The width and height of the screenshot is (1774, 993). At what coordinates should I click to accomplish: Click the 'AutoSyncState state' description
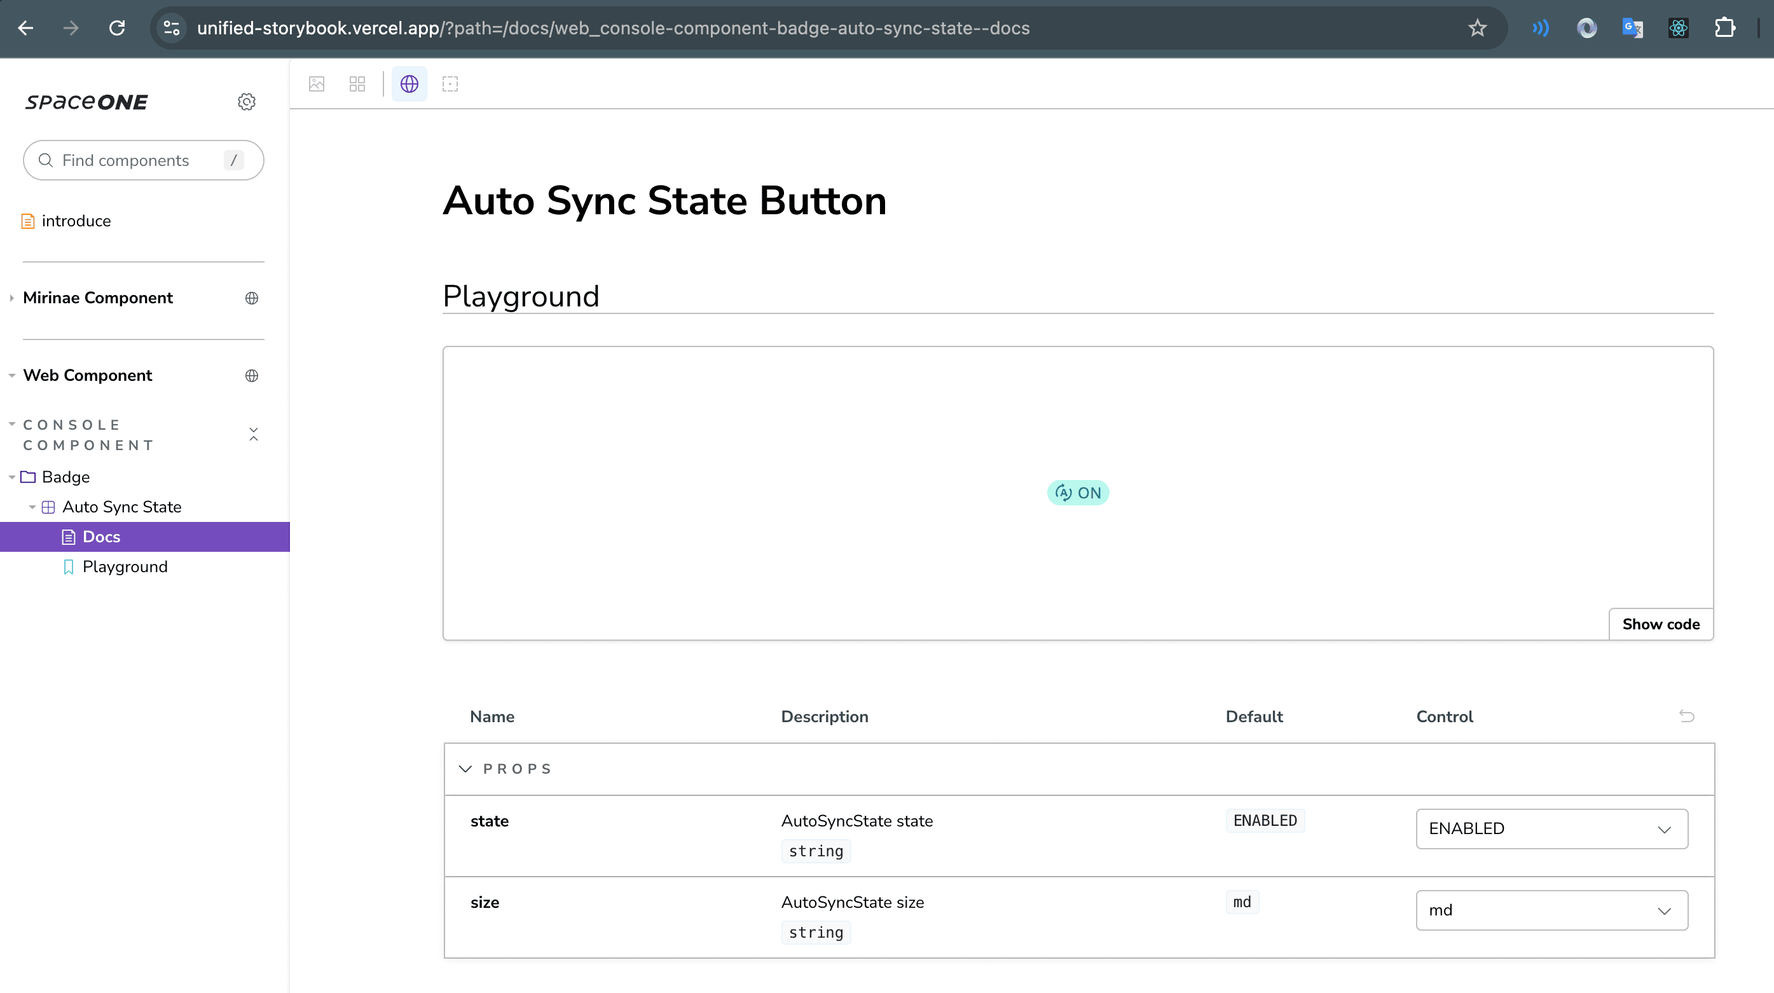[x=856, y=821]
